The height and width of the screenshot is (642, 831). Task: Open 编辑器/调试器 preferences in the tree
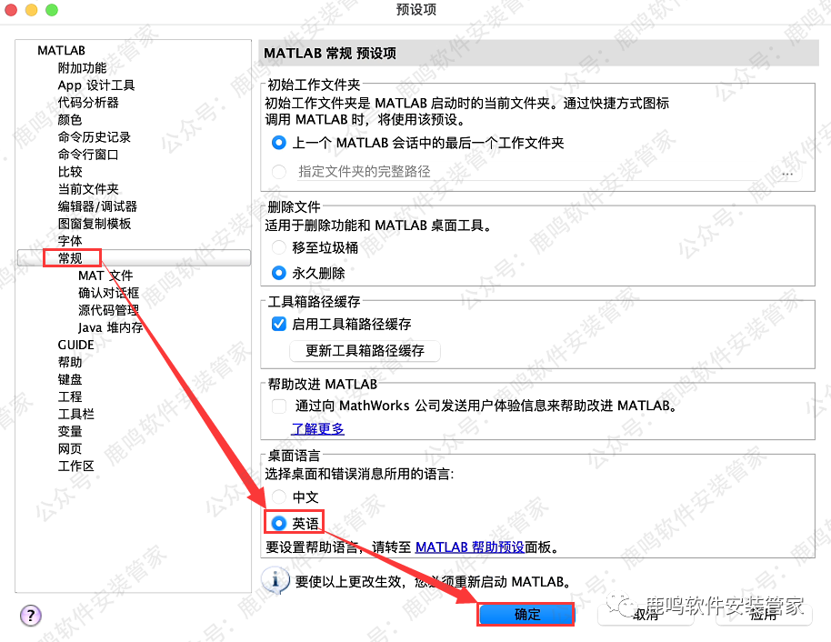(97, 206)
